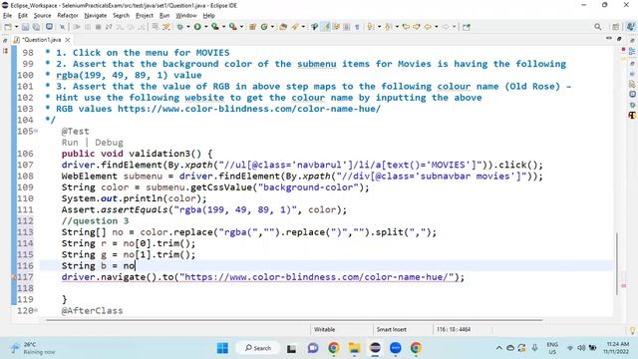Click the tip lightbulb in status bar

632,330
